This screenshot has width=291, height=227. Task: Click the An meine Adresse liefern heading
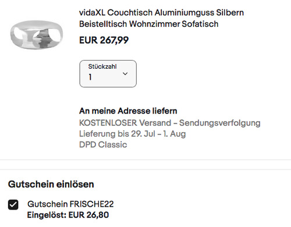point(128,111)
